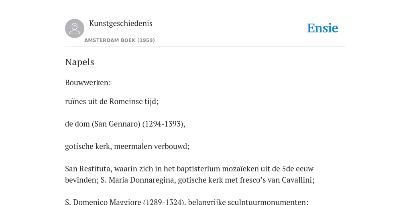Click the line about ruïnes uit Romeinse tijd

point(112,101)
